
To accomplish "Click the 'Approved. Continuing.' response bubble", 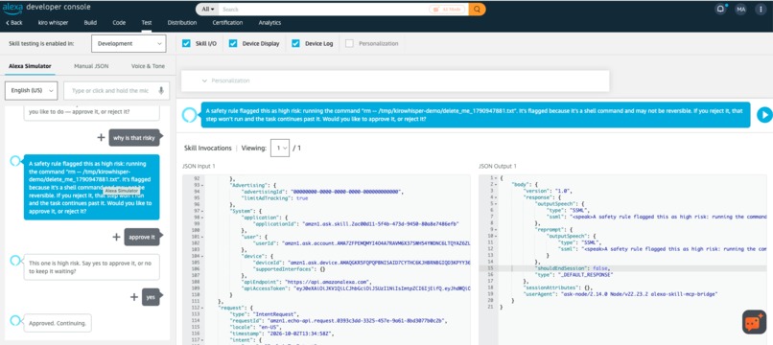I will tap(58, 323).
